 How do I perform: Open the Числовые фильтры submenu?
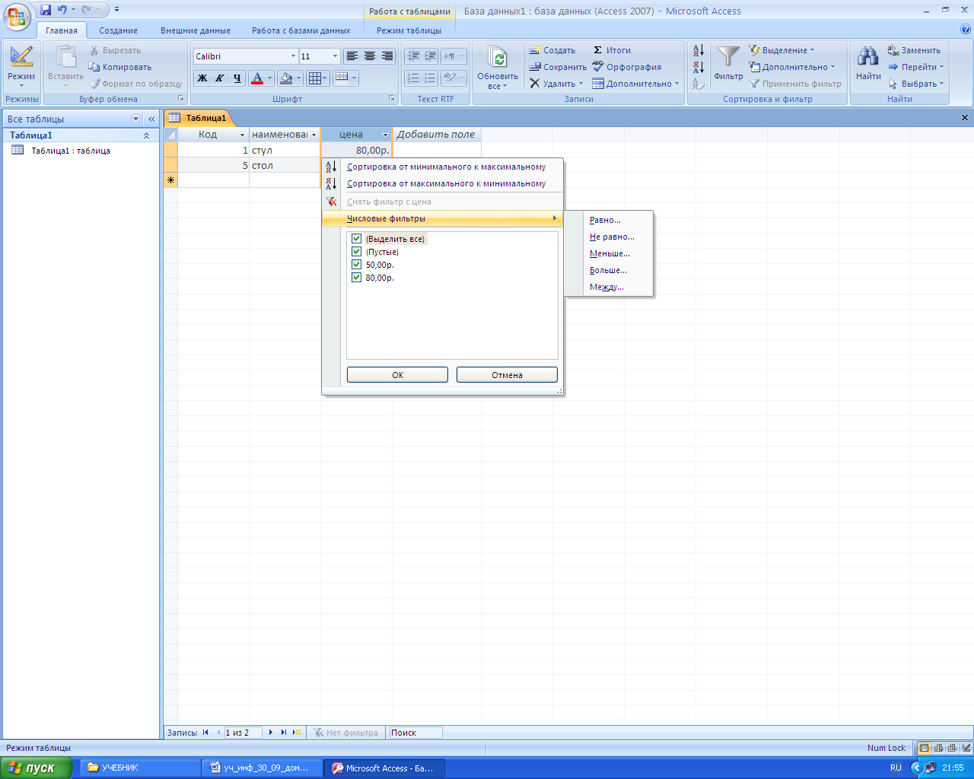[x=443, y=218]
